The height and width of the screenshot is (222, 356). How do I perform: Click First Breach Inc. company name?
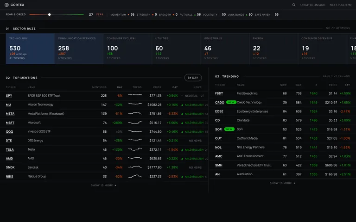click(x=247, y=93)
